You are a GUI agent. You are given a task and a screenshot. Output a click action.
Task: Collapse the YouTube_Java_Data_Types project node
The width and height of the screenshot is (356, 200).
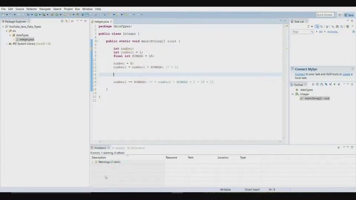[3, 27]
